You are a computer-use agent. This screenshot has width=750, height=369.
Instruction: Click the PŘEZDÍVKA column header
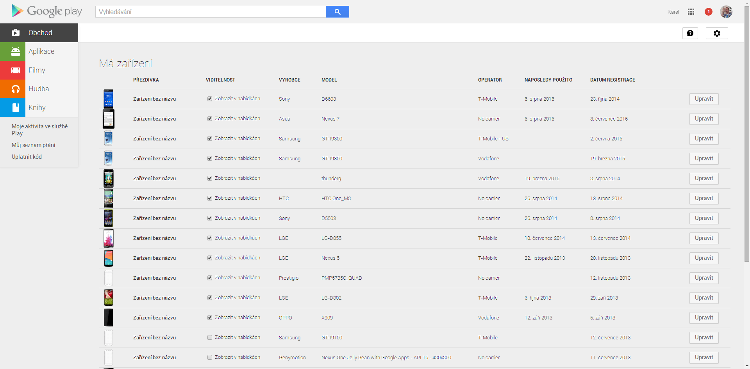tap(146, 80)
